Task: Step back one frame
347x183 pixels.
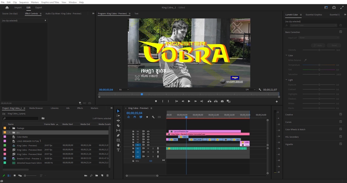Action: [183, 101]
